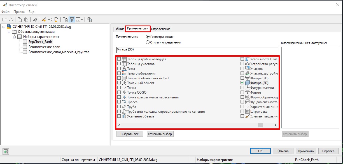
Task: Click the Copy icon in toolbar
Action: (20, 20)
